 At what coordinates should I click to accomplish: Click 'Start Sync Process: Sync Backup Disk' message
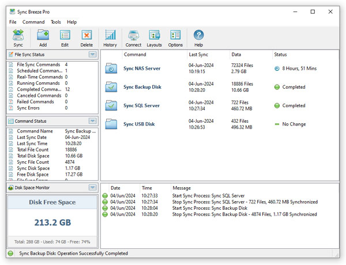click(210, 208)
